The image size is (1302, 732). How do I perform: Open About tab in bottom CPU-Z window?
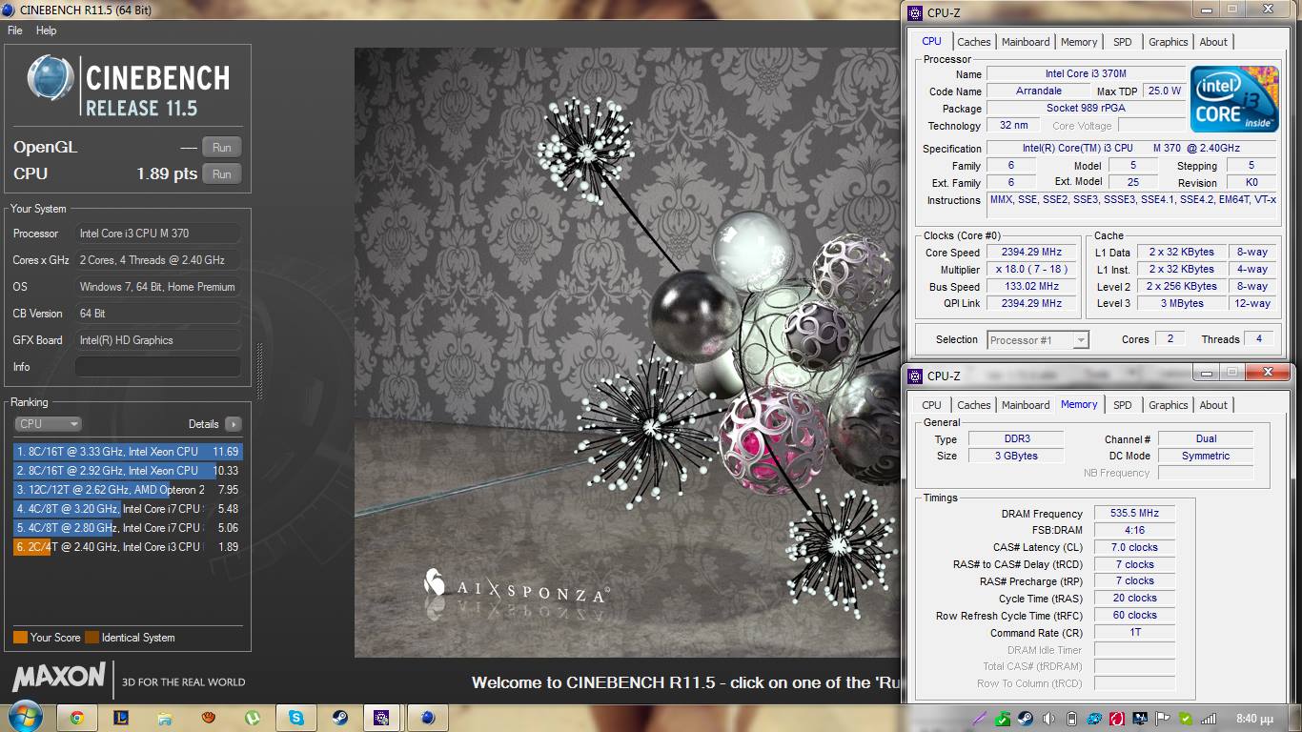1213,405
